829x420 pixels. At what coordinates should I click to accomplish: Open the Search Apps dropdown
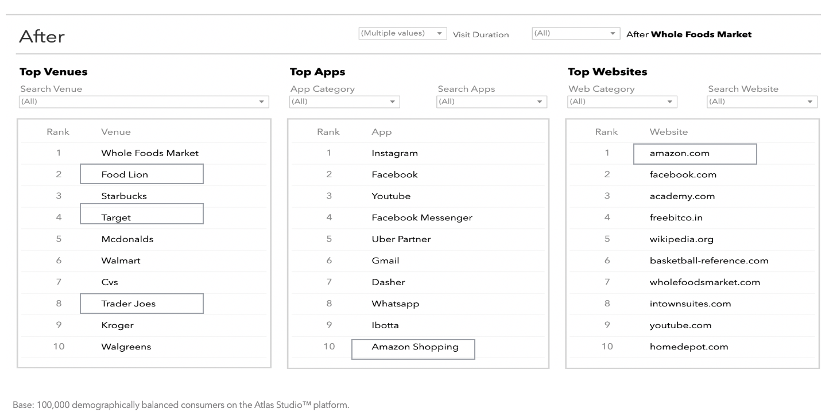pyautogui.click(x=492, y=102)
